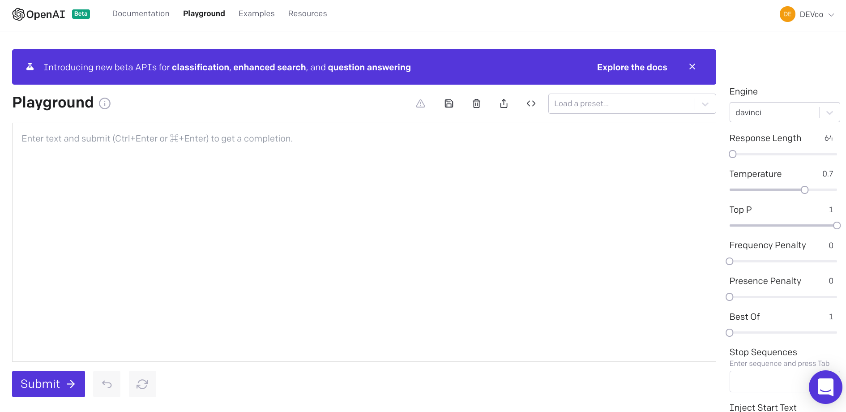Open the Engine davinci dropdown

pyautogui.click(x=784, y=112)
